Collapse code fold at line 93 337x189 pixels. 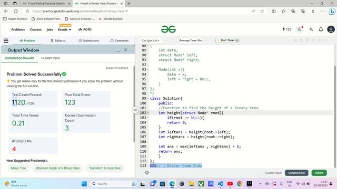click(x=147, y=69)
